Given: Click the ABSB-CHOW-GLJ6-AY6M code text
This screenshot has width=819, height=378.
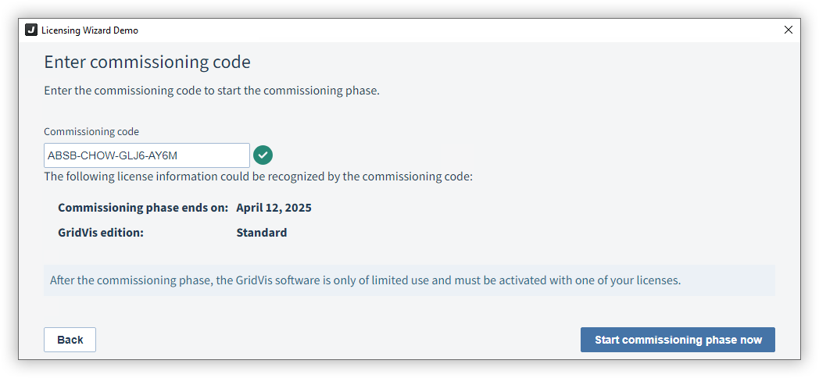Looking at the screenshot, I should coord(113,155).
